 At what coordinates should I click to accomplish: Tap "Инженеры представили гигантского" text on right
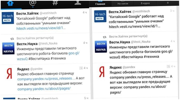(139, 47)
